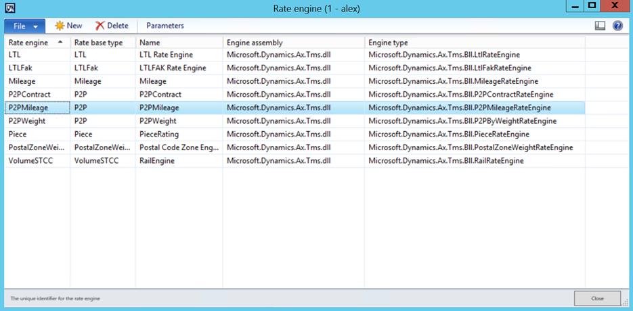The image size is (633, 311).
Task: Click the application icon in the title bar
Action: (9, 7)
